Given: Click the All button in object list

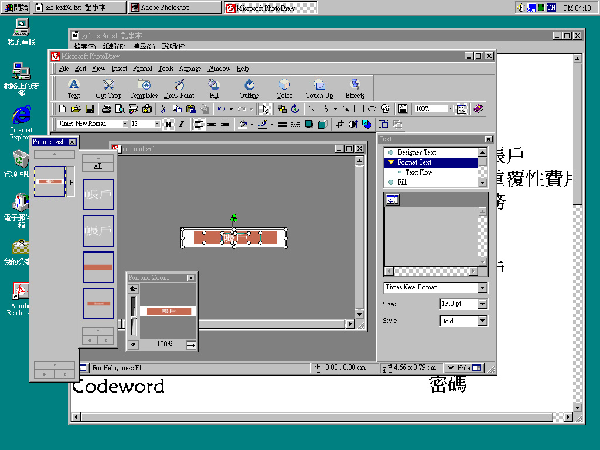Looking at the screenshot, I should pos(98,166).
